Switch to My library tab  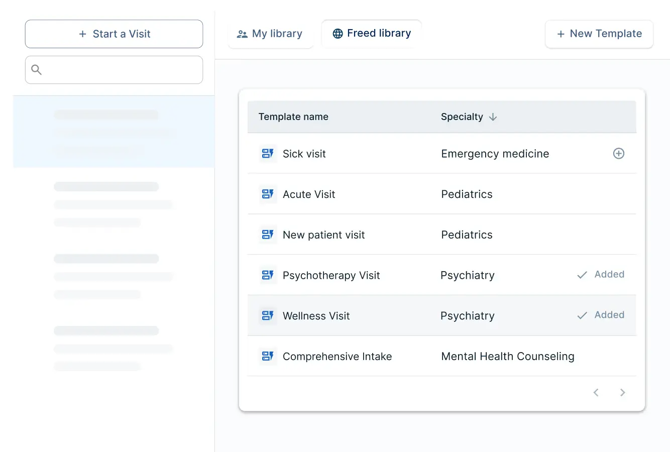(270, 34)
